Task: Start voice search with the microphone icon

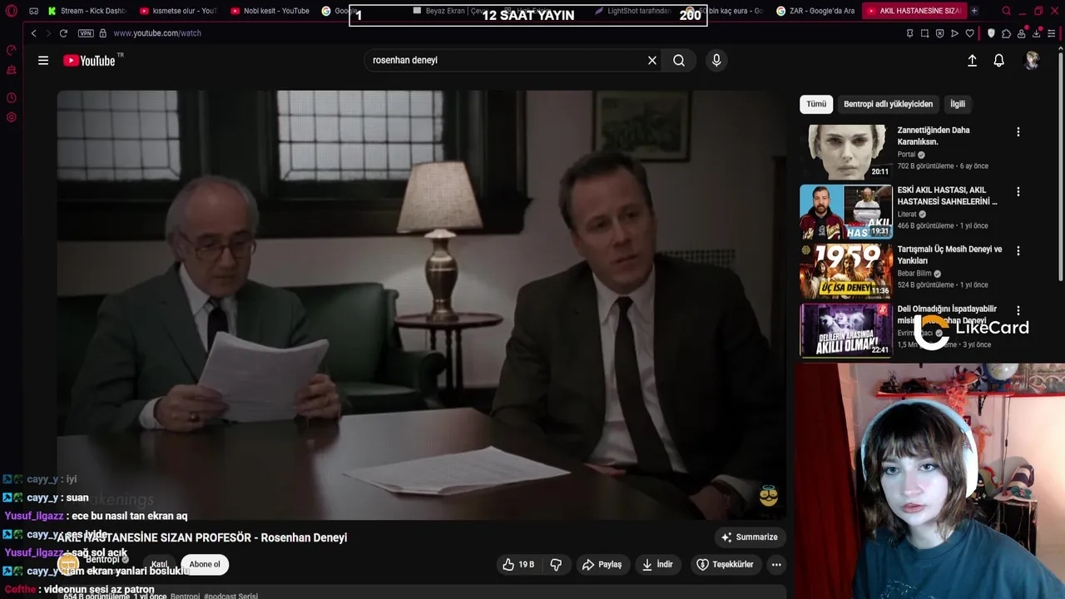Action: [x=716, y=60]
